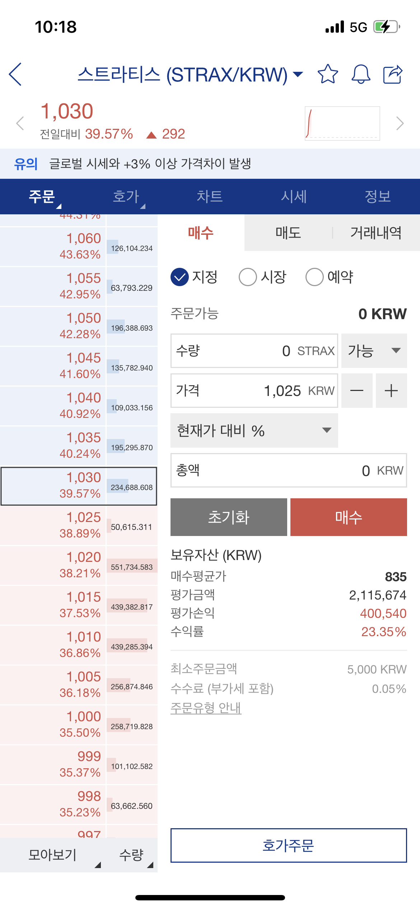This screenshot has width=420, height=909.
Task: Expand the 현재가 대비 % dropdown
Action: pos(254,430)
